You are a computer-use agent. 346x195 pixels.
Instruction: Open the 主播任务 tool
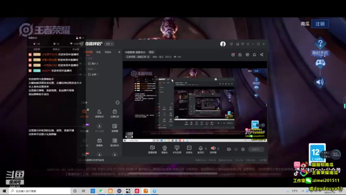pos(115,114)
